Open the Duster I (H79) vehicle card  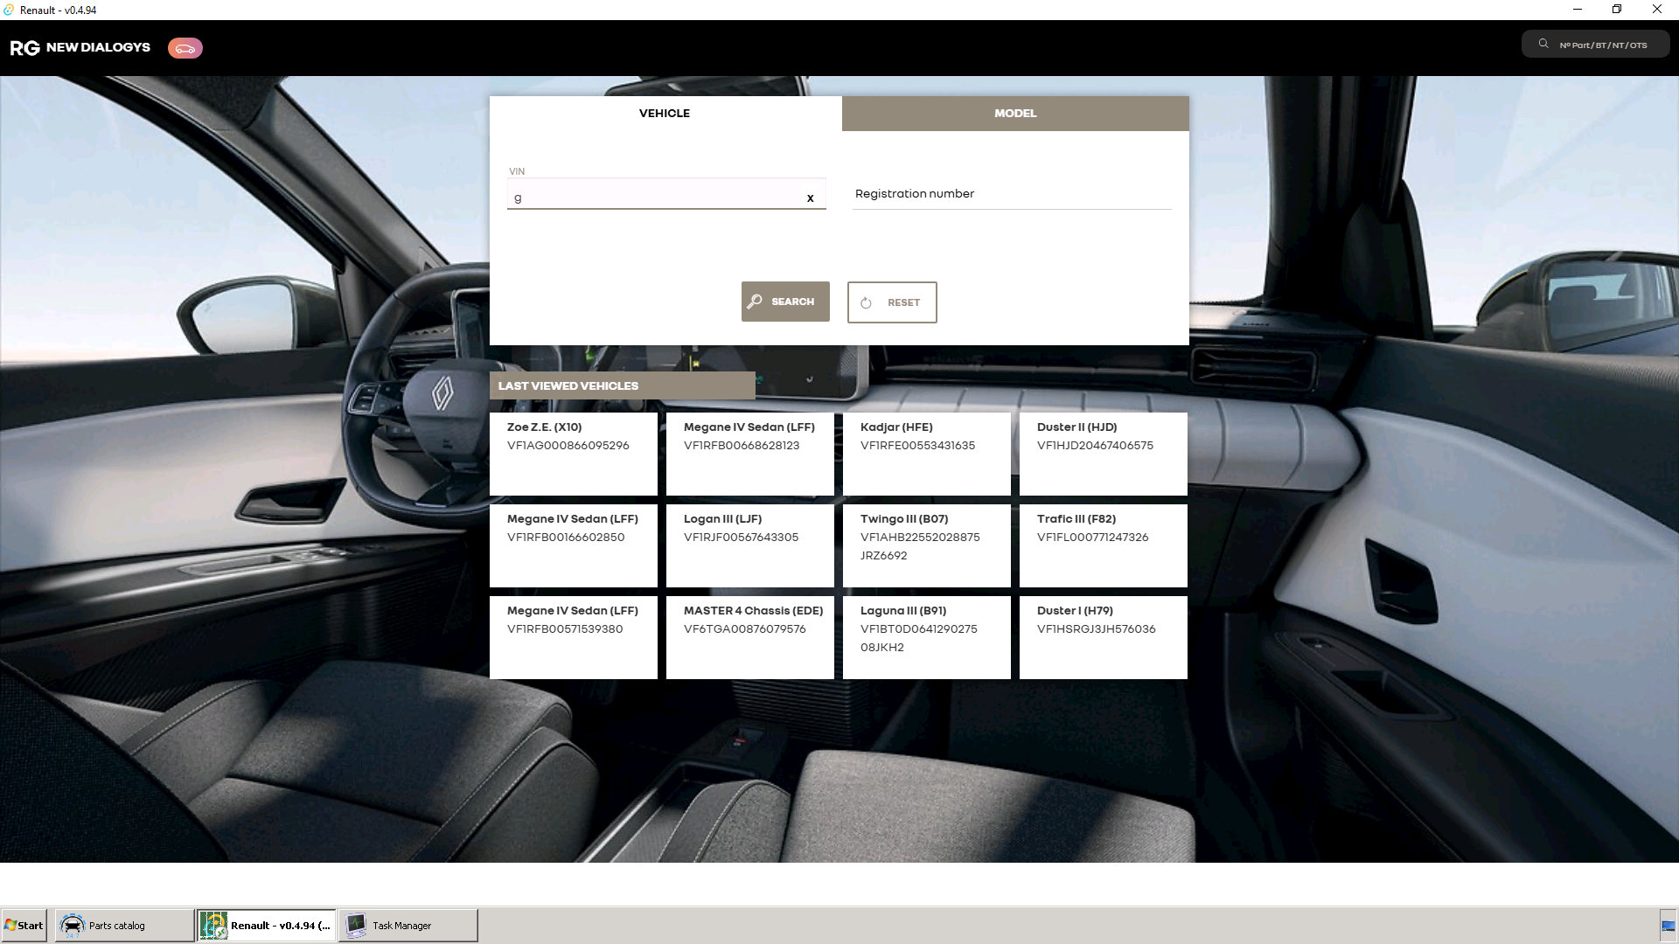pos(1104,637)
